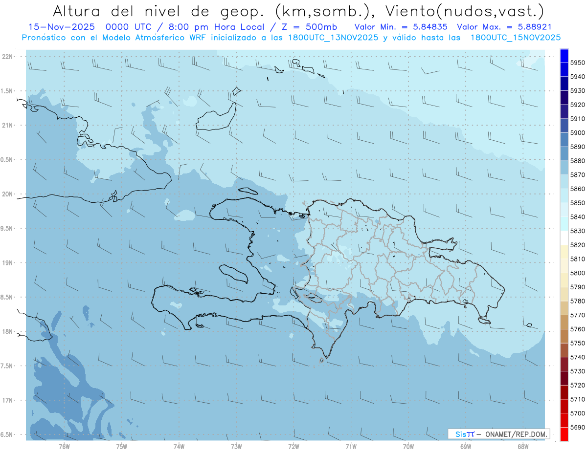The width and height of the screenshot is (587, 453).
Task: Click the '76W' longitude label
Action: click(x=64, y=446)
